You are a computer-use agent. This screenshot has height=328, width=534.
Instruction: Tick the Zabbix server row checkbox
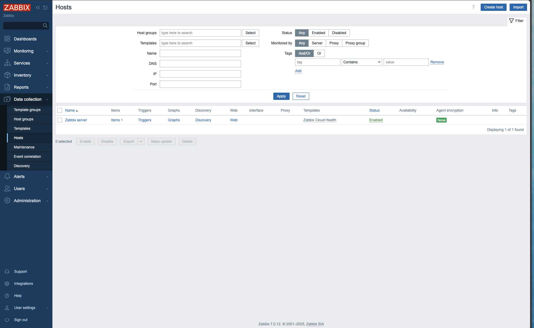coord(60,120)
